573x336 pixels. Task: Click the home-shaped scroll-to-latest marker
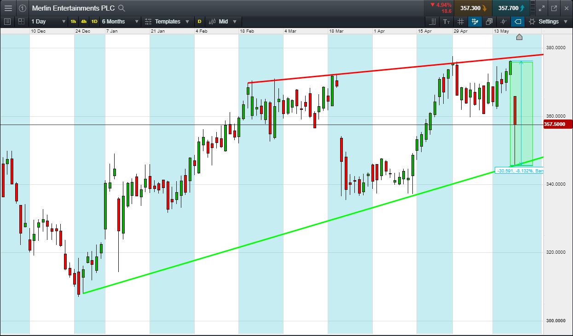point(519,37)
